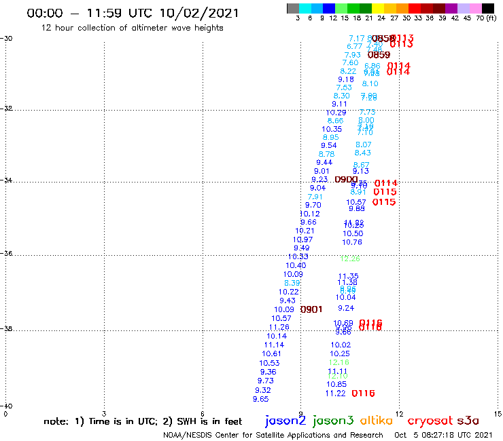Click the 'jason2' satellite label
The width and height of the screenshot is (503, 441).
285,421
